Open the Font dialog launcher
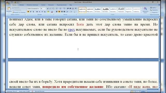This screenshot has height=93, width=166. pyautogui.click(x=54, y=14)
